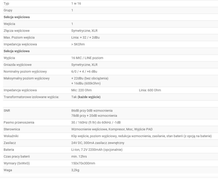Click the "Linia: 600 Ohm" value
This screenshot has height=180, width=218.
pos(150,90)
